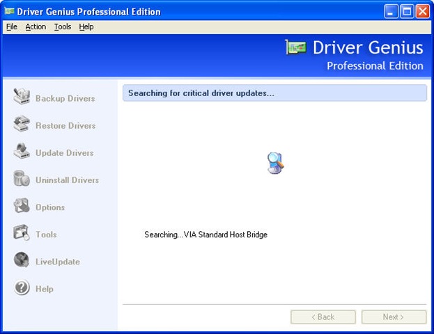Open the File menu

click(12, 27)
